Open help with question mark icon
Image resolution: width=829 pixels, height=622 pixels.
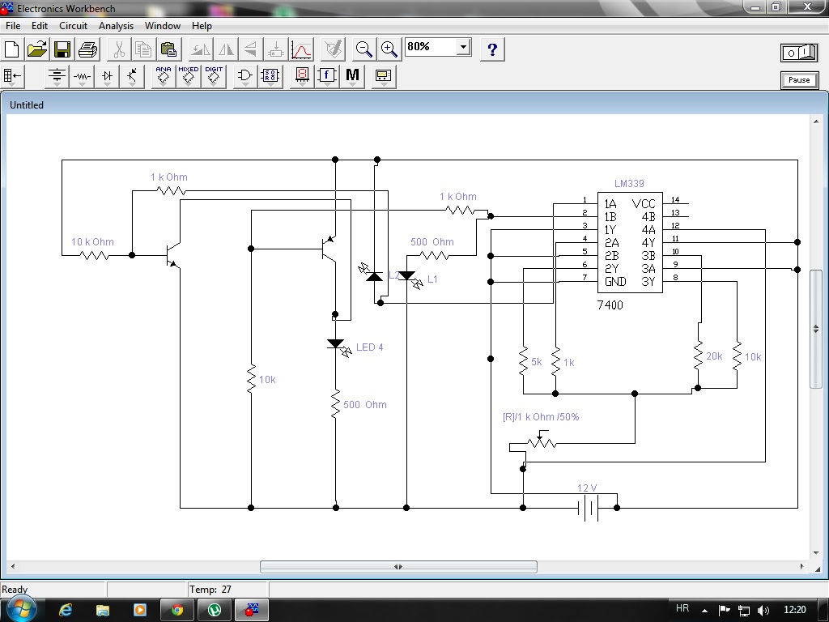pyautogui.click(x=492, y=49)
